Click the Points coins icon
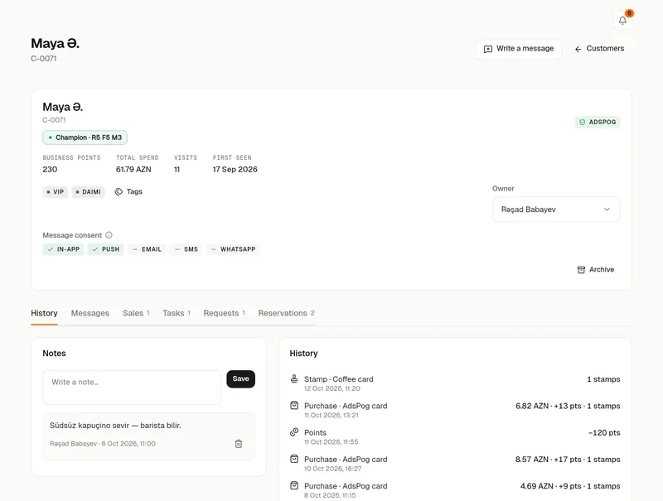Screen dimensions: 663x501 coord(294,432)
